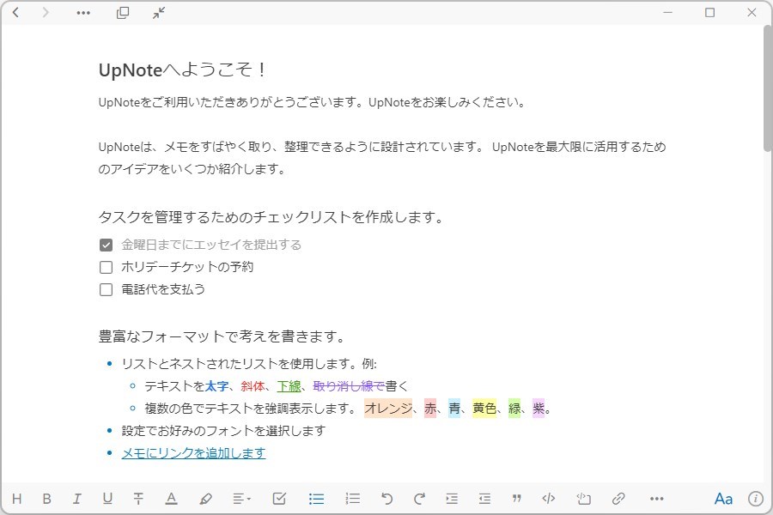Insert a block quote
Screen dimensions: 773x515
point(517,499)
